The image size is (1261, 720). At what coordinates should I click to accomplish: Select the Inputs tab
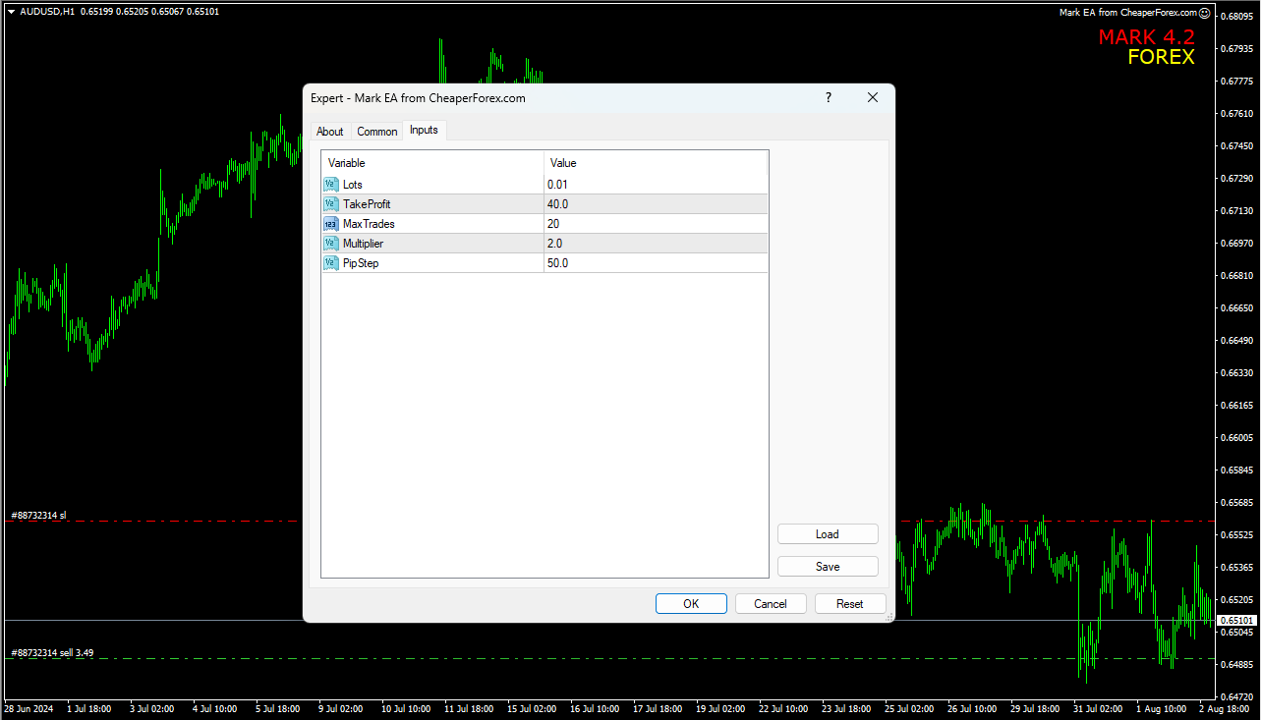point(425,130)
